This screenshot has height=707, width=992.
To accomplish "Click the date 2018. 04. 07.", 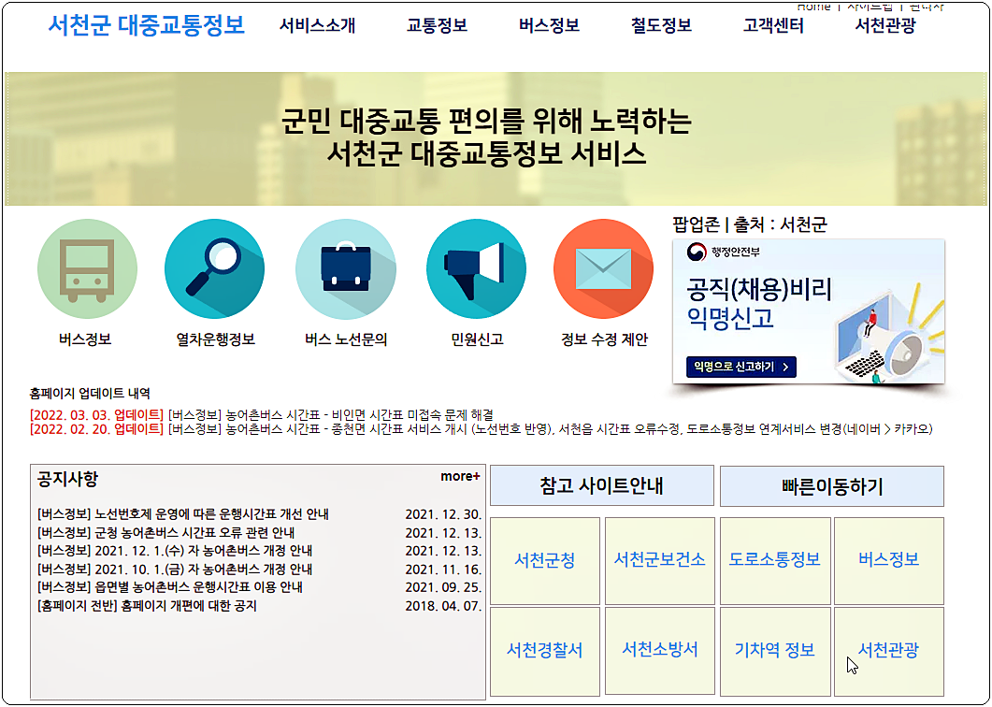I will [443, 606].
